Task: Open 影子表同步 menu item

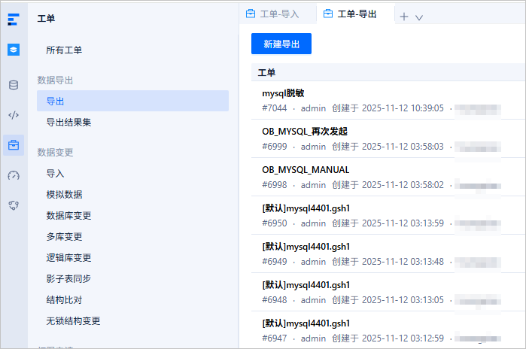Action: point(68,278)
